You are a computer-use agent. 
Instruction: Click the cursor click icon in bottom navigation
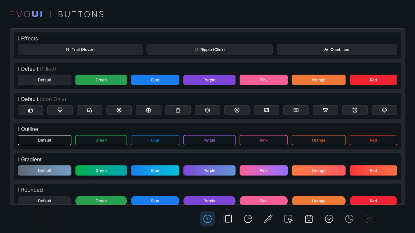tap(288, 219)
